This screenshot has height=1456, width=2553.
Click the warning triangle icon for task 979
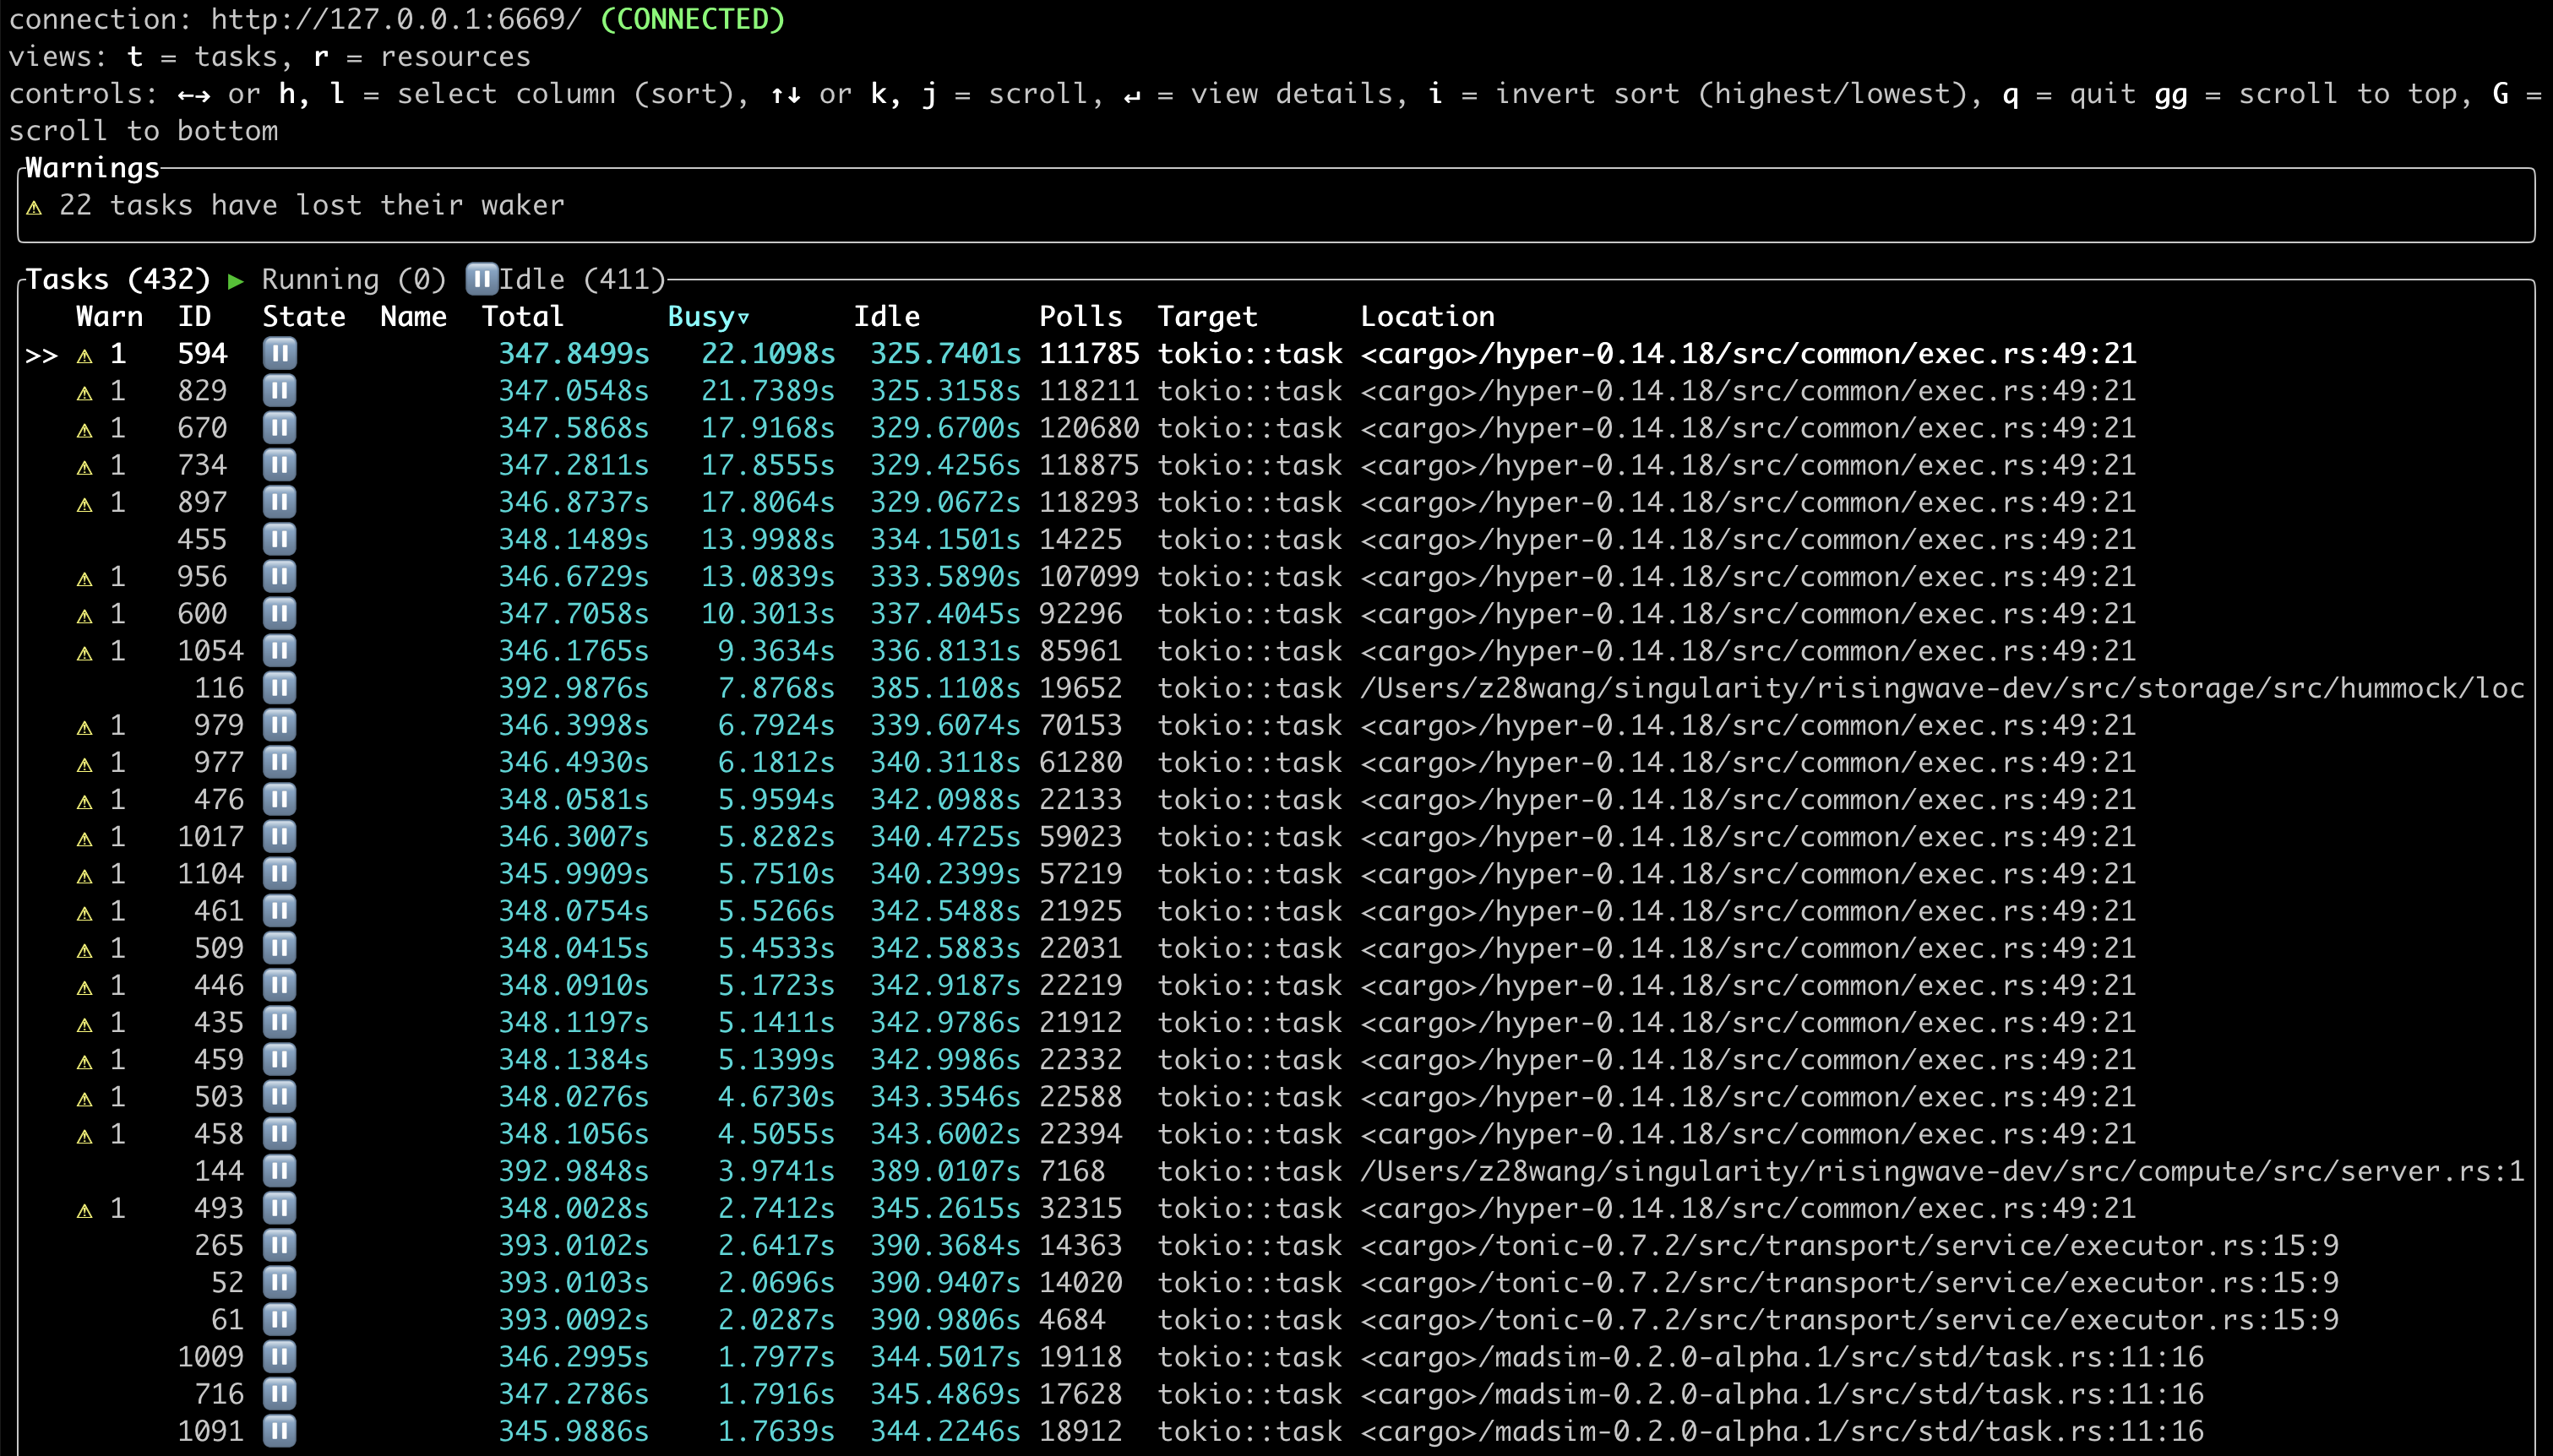(x=85, y=727)
